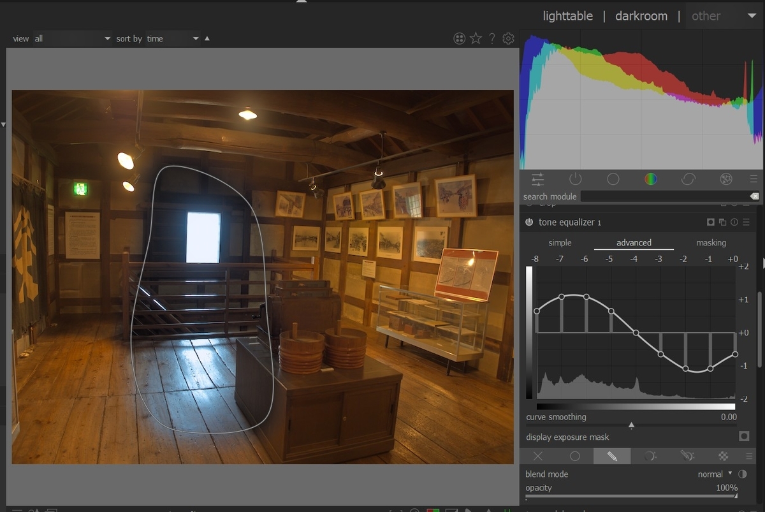
Task: Click the question mark help icon
Action: point(492,39)
